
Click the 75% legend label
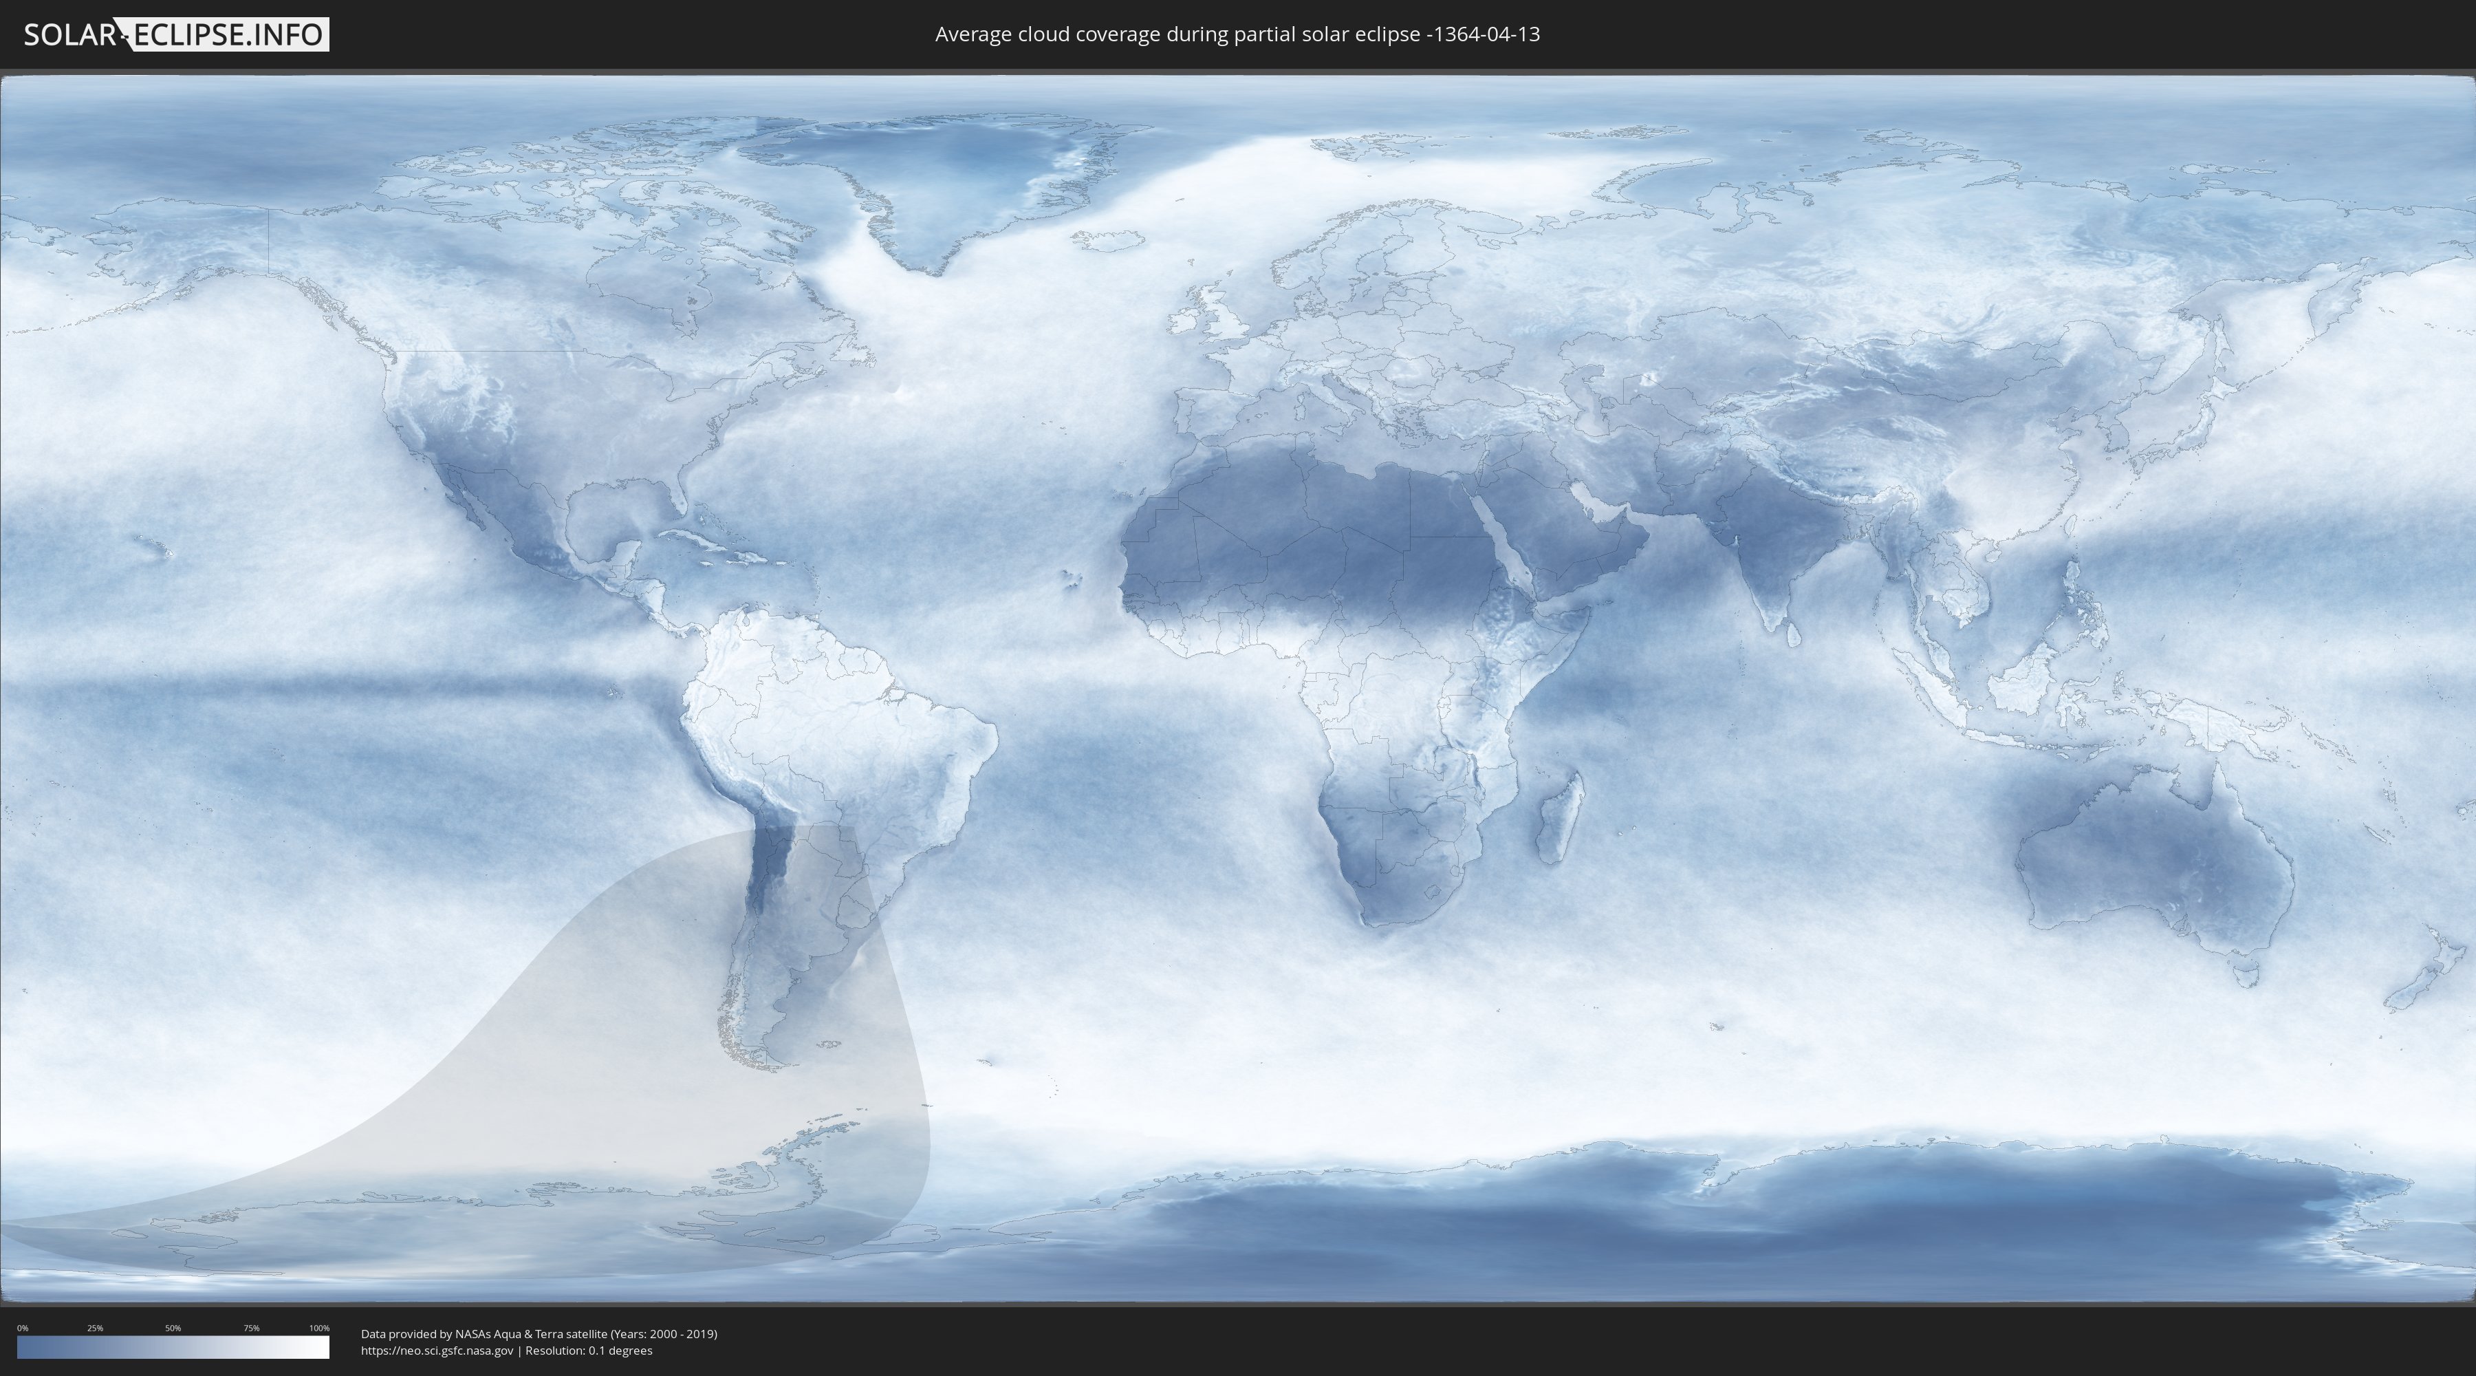click(251, 1328)
